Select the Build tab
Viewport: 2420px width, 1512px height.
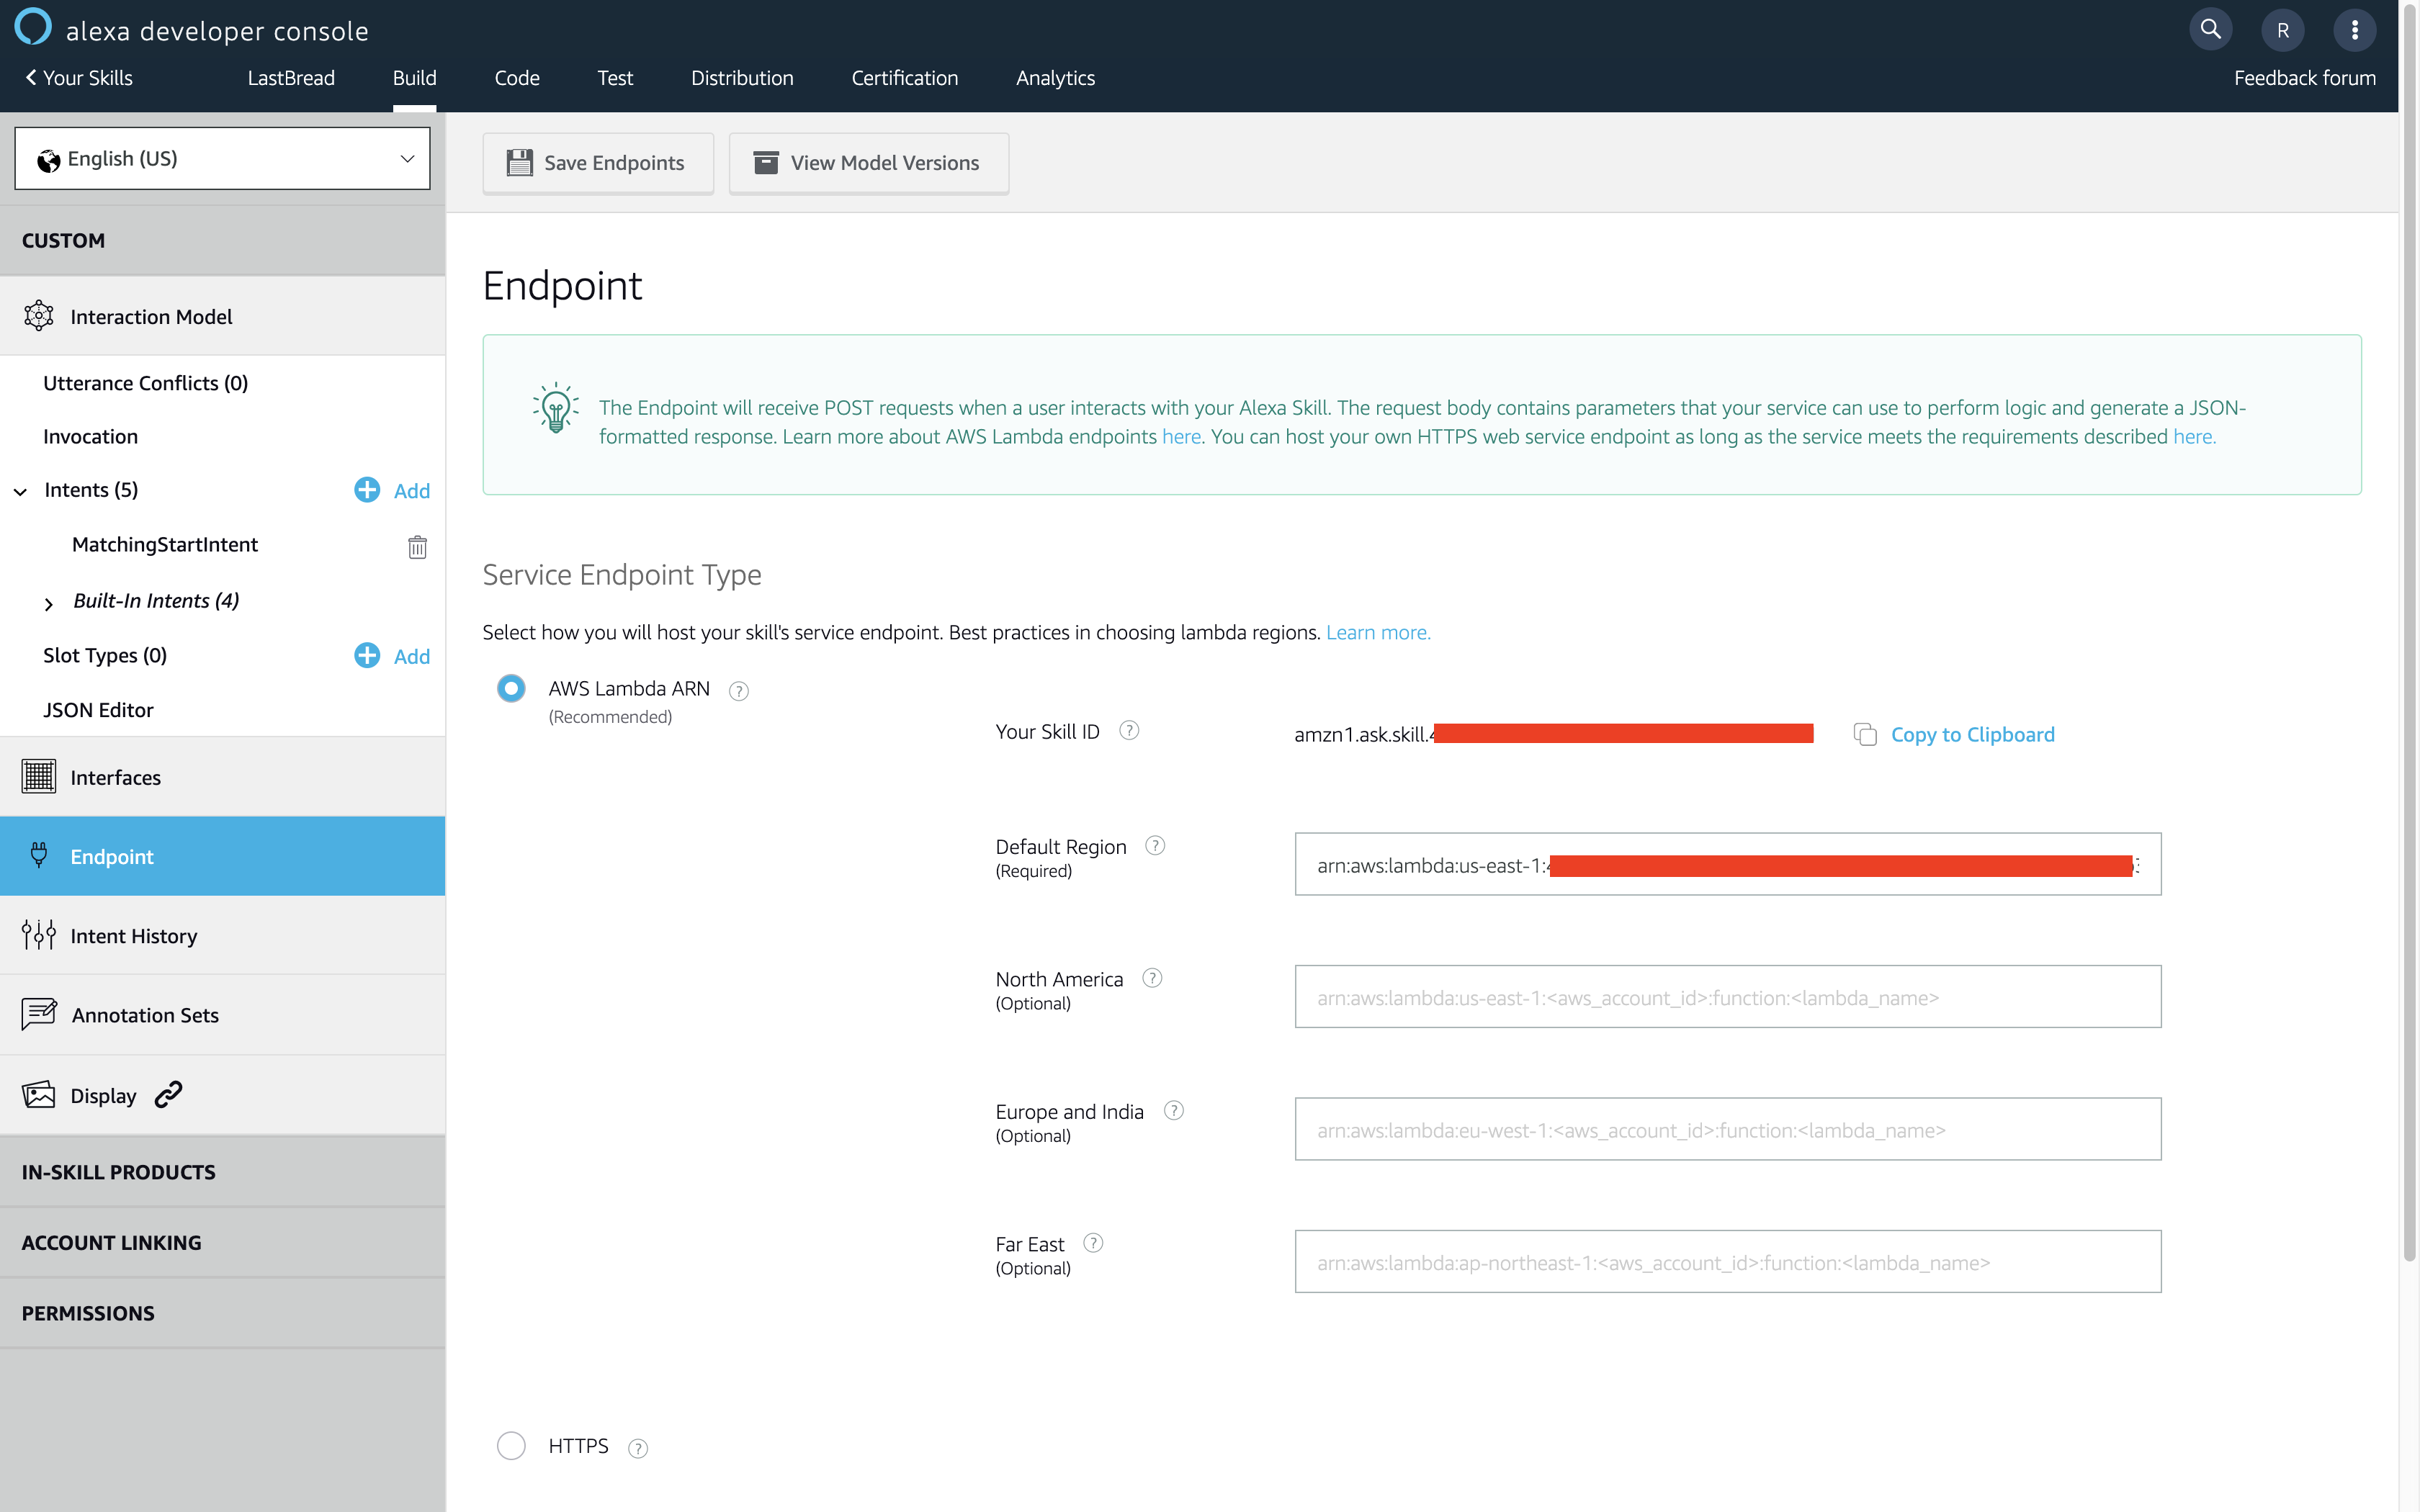click(x=414, y=78)
